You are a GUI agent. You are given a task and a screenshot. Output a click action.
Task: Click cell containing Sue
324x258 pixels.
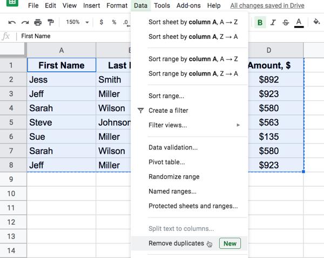(62, 137)
